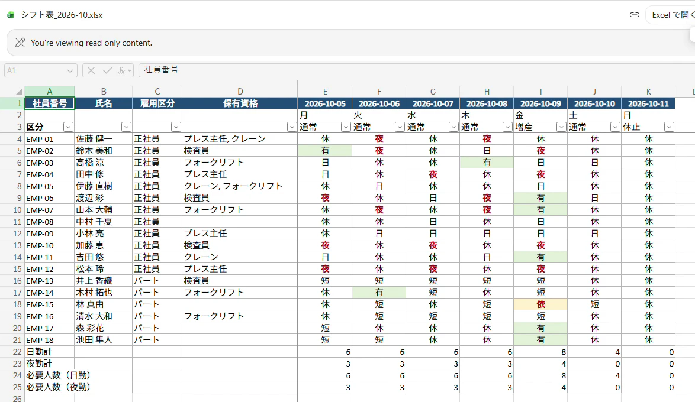Image resolution: width=695 pixels, height=402 pixels.
Task: Select the cell reading プレス主任, クレーン
Action: pyautogui.click(x=240, y=139)
